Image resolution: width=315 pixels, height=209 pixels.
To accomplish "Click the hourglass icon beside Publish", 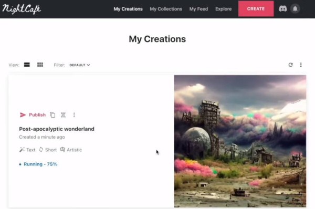I will [x=64, y=115].
